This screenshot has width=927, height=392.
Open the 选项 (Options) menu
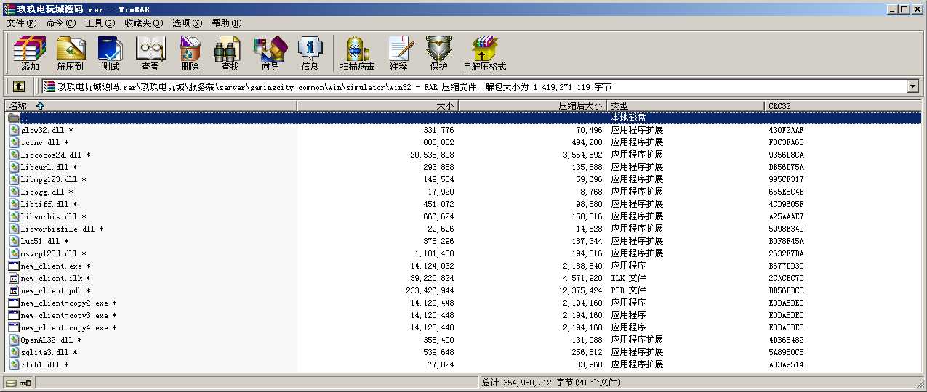pyautogui.click(x=188, y=23)
